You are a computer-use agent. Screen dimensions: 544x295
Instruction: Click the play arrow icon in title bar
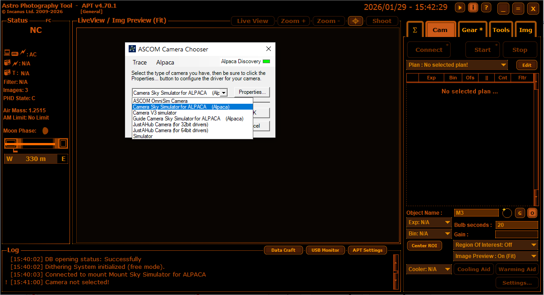(x=460, y=7)
